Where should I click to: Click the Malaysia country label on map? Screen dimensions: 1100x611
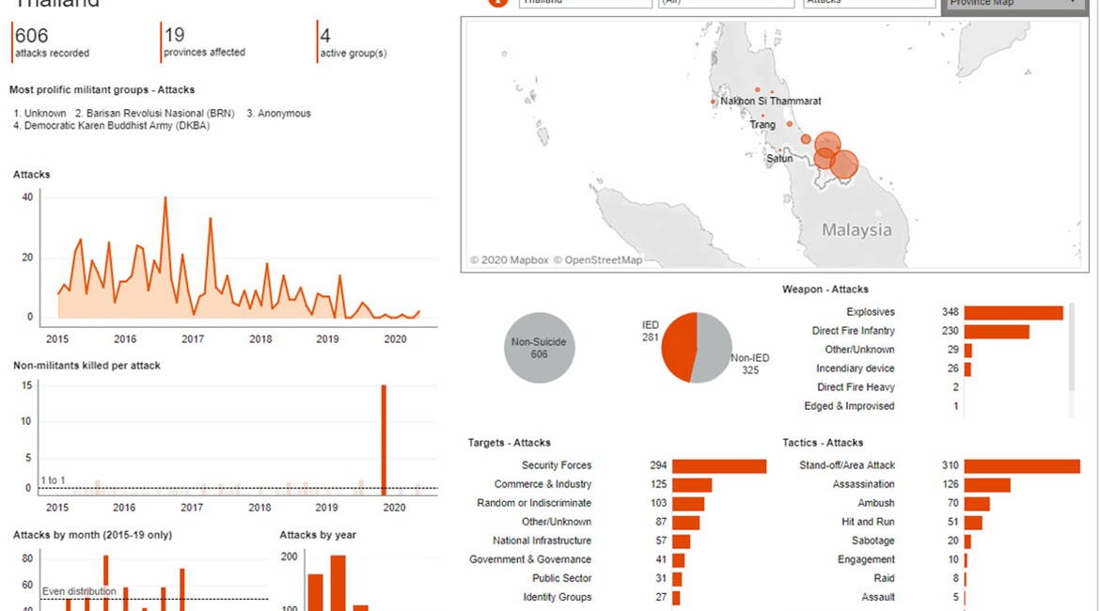pyautogui.click(x=856, y=230)
